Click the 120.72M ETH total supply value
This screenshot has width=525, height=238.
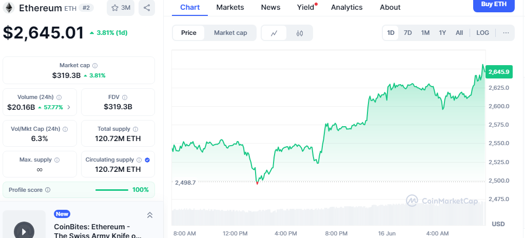tap(118, 138)
